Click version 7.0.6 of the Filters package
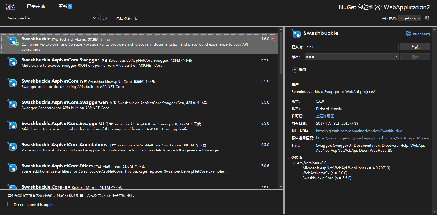 coord(265,166)
